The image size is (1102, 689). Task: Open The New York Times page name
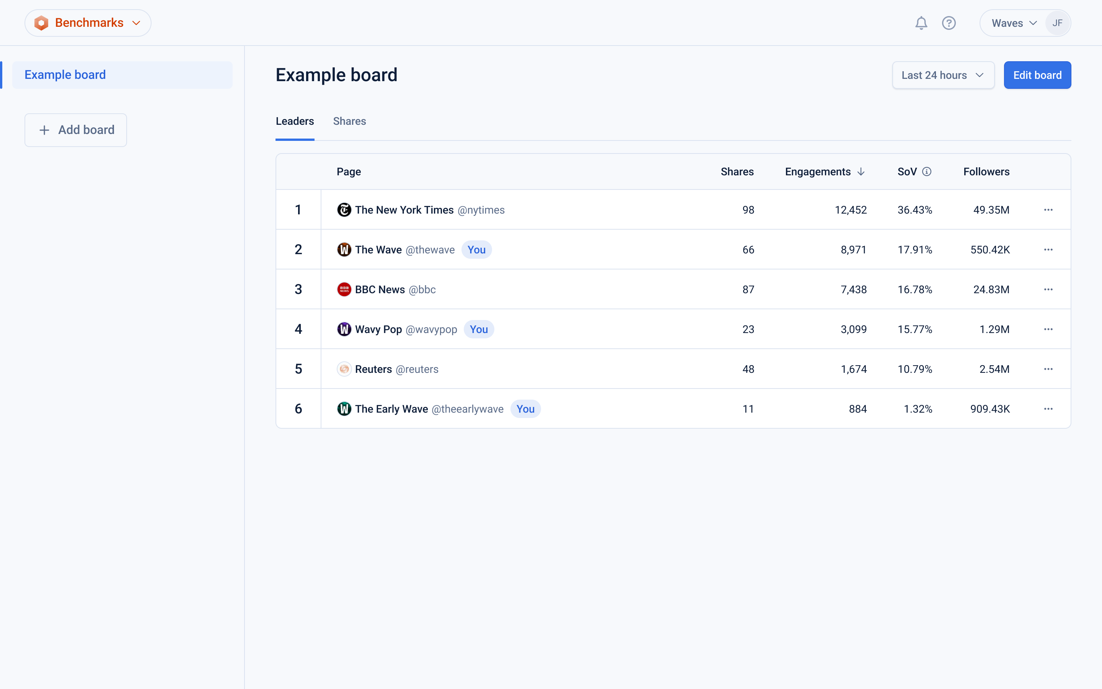pyautogui.click(x=404, y=210)
